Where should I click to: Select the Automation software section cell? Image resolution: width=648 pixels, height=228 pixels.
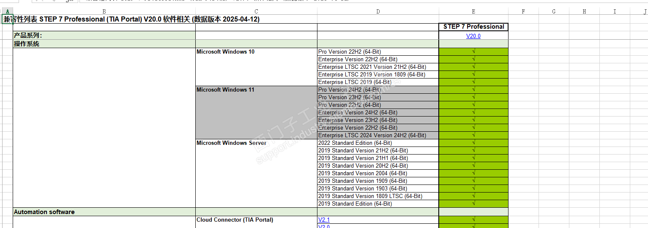tap(104, 212)
